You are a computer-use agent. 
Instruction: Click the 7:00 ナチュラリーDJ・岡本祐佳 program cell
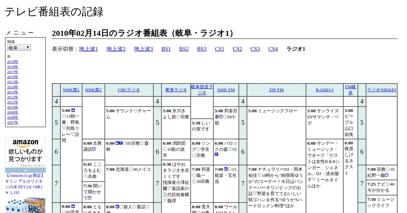tap(276, 189)
